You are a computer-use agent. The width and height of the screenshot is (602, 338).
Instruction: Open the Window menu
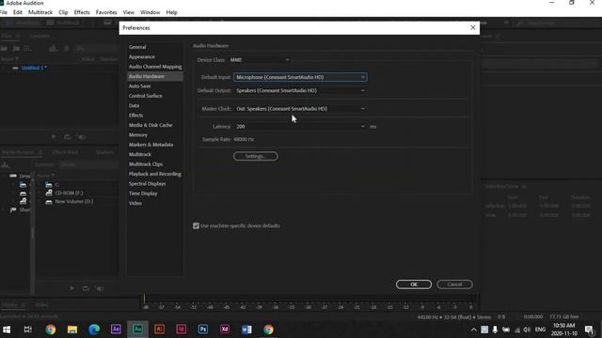150,12
